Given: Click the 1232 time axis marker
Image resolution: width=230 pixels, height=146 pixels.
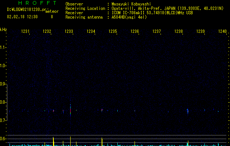Looking at the screenshot, I should (x=47, y=31).
